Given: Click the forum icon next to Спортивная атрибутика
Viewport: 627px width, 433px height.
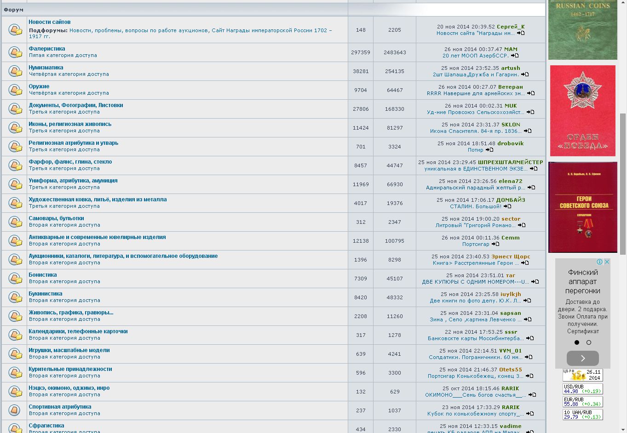Looking at the screenshot, I should tap(15, 410).
